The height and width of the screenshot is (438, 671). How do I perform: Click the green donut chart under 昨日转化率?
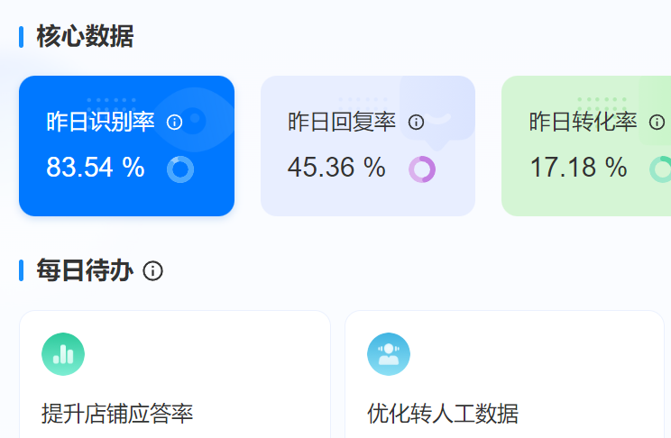click(x=661, y=169)
